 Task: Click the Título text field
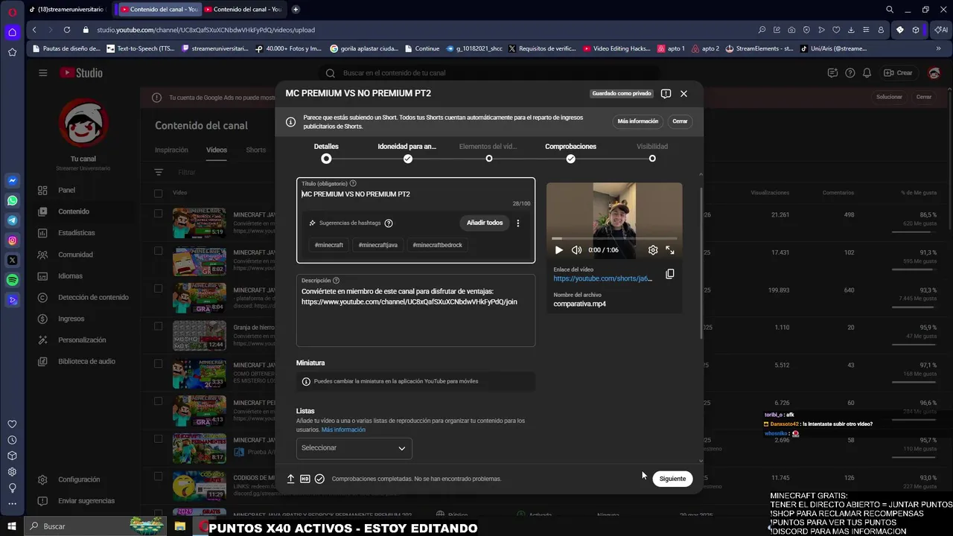(415, 194)
